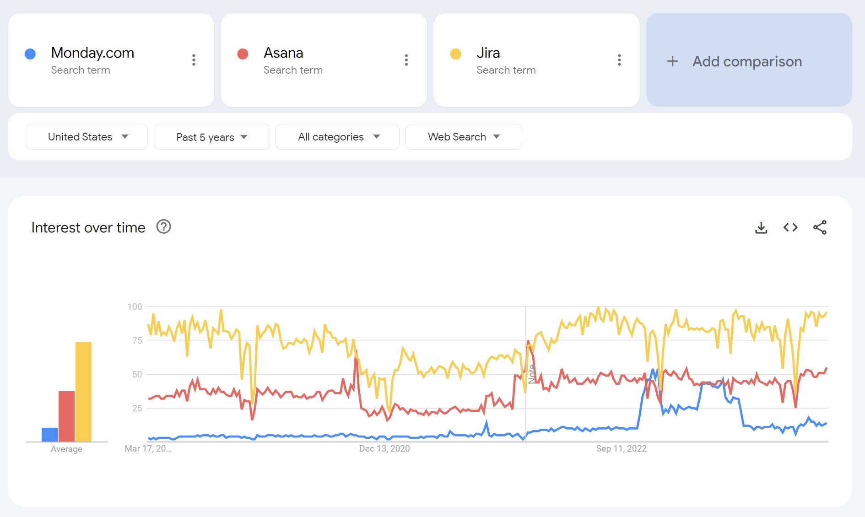Image resolution: width=865 pixels, height=517 pixels.
Task: Click the 25 value on the y-axis
Action: (137, 408)
